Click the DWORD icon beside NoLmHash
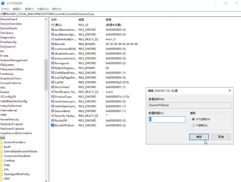241x182 pixels. pos(53,87)
